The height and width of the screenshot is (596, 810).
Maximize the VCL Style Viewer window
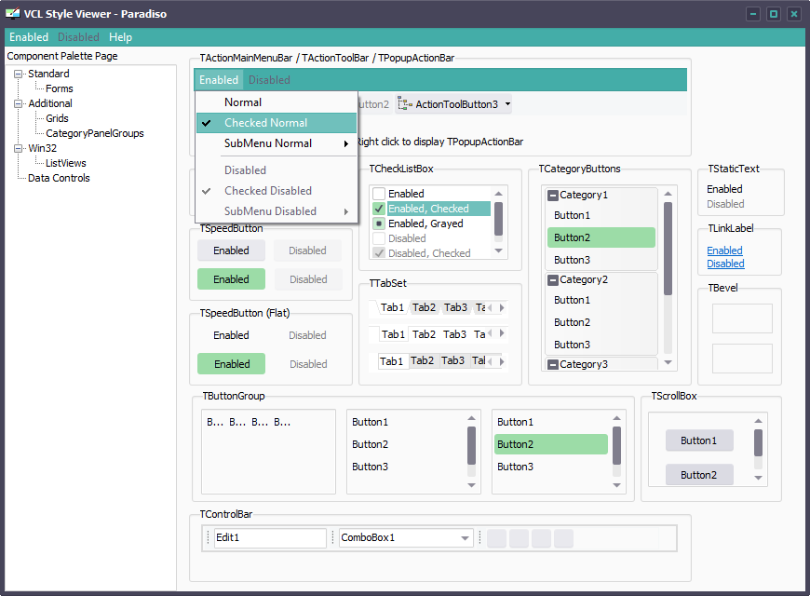pos(774,14)
